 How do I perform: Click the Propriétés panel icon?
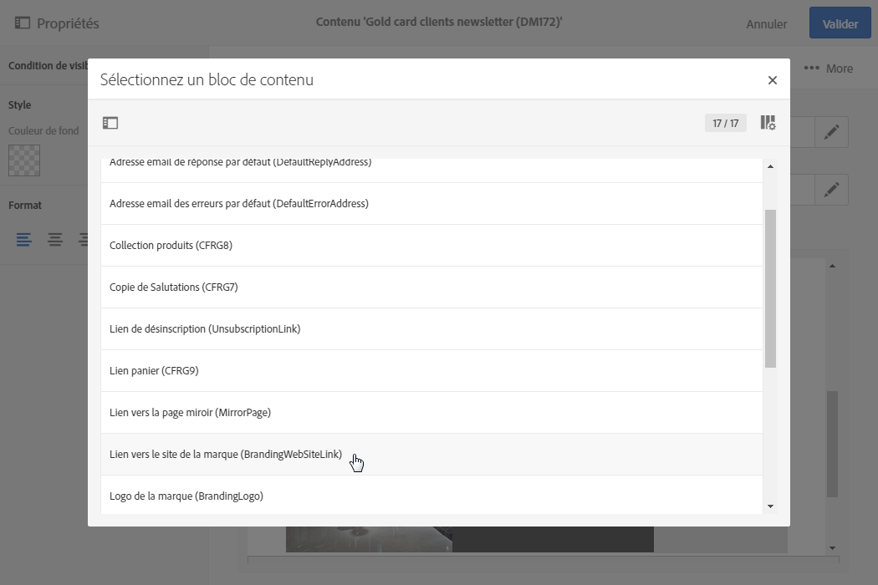pyautogui.click(x=23, y=23)
